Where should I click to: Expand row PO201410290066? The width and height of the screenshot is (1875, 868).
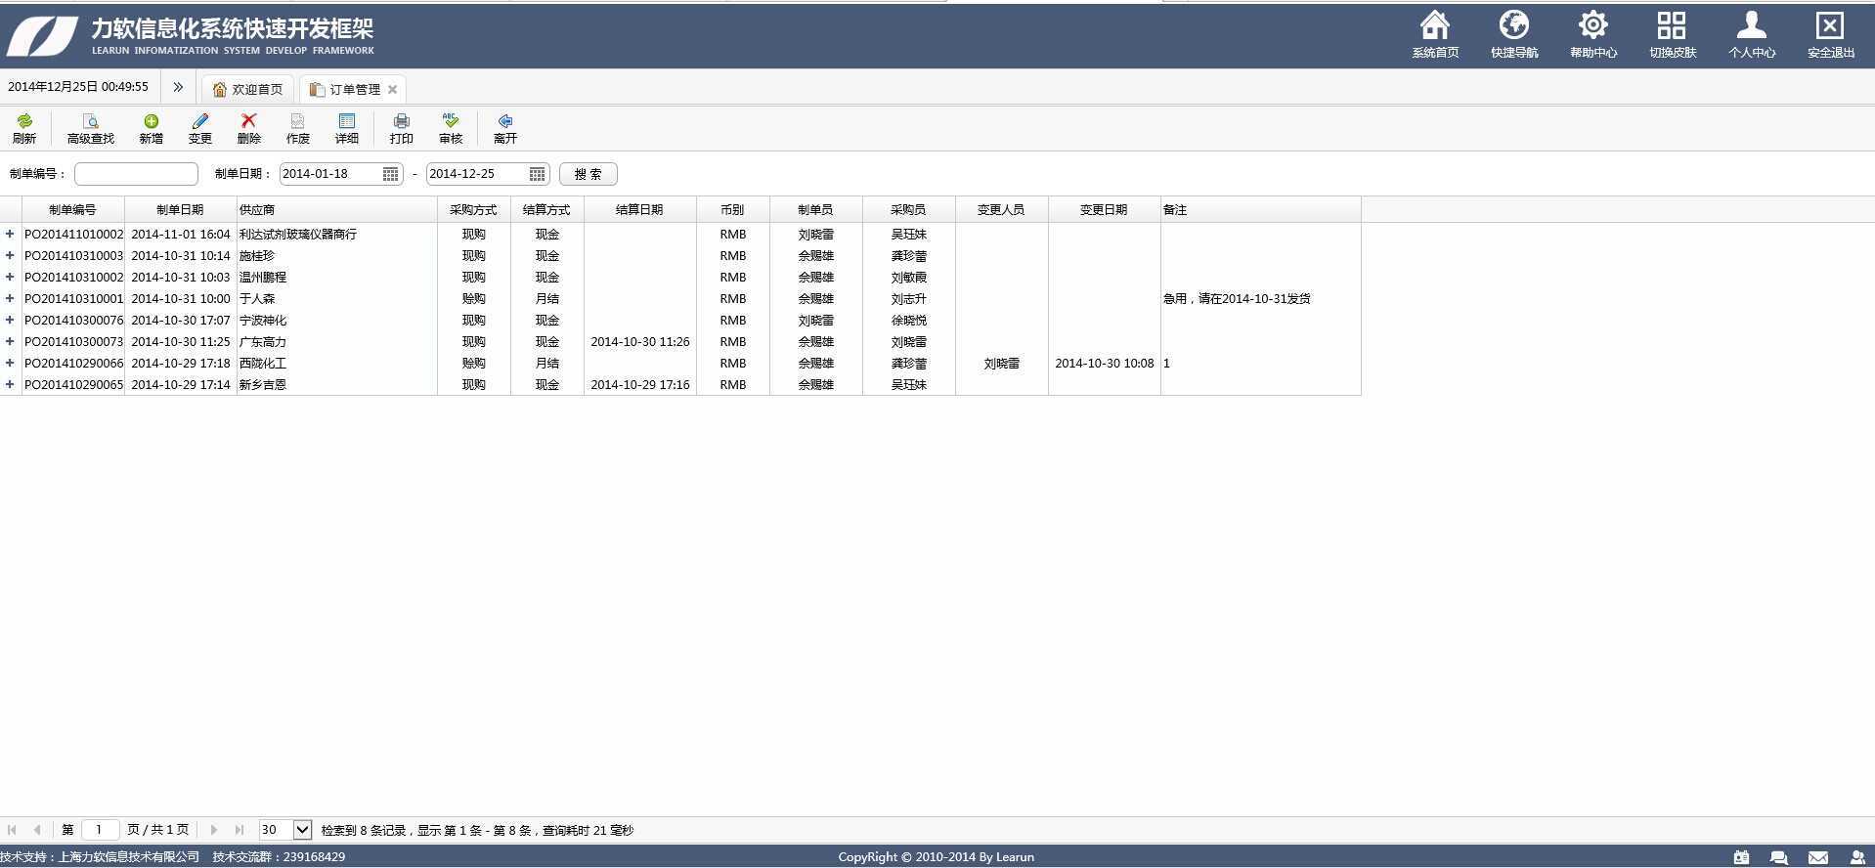(10, 363)
